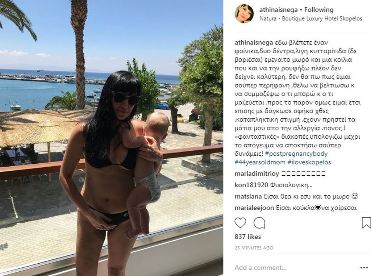Open the three-dot more options menu
This screenshot has height=276, width=371.
[364, 268]
